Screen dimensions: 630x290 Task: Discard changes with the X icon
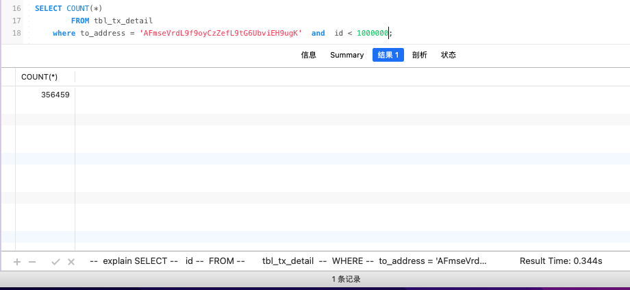(x=71, y=261)
